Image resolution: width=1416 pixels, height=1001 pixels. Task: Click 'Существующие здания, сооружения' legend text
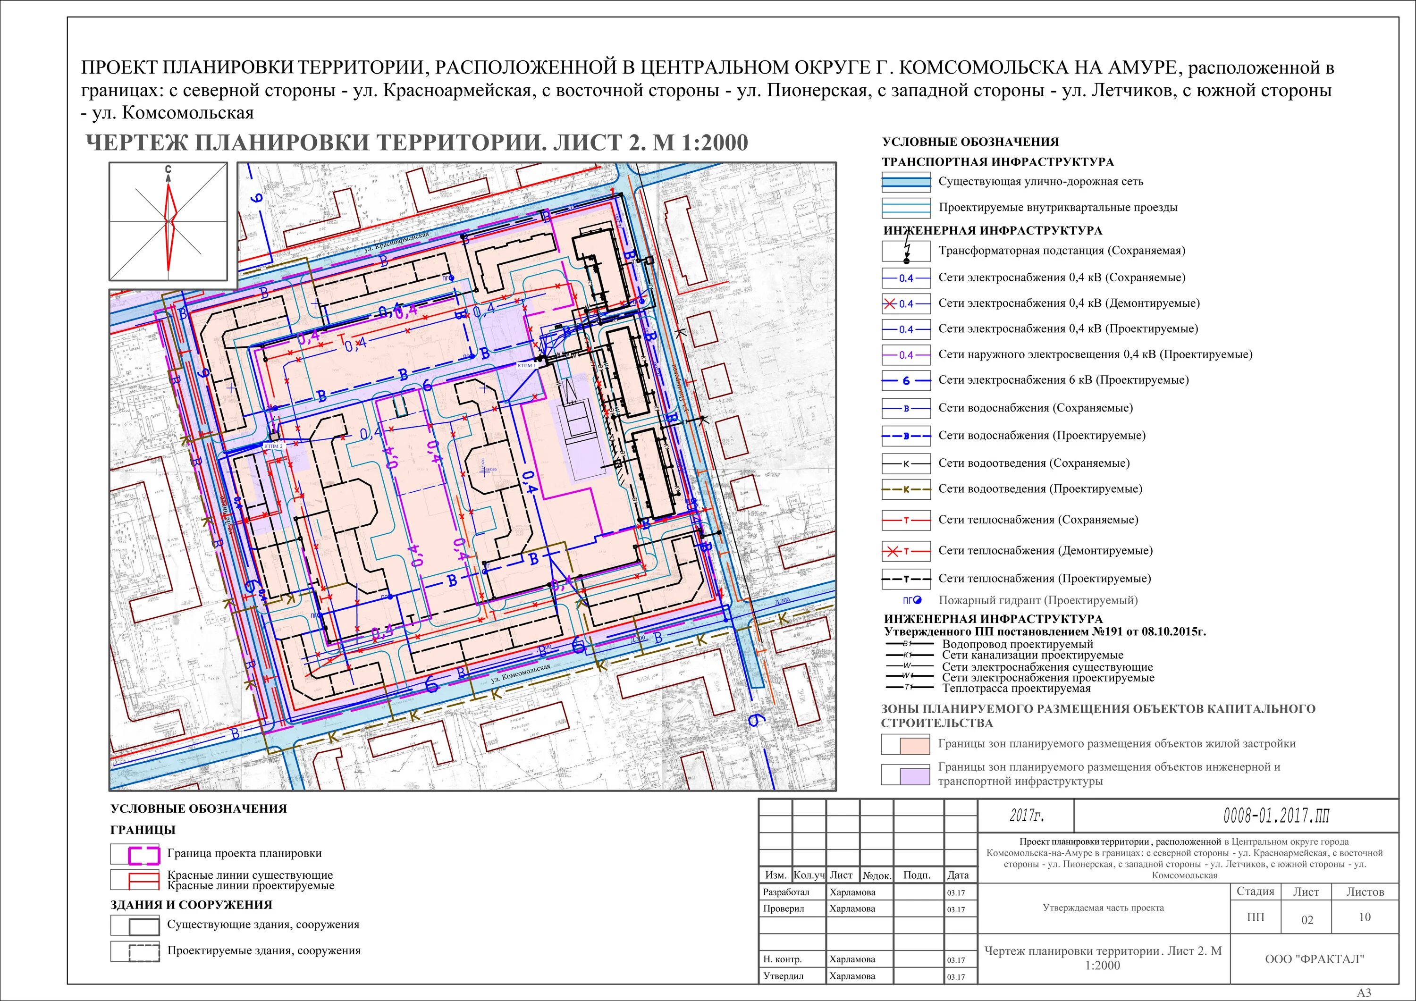[x=263, y=925]
